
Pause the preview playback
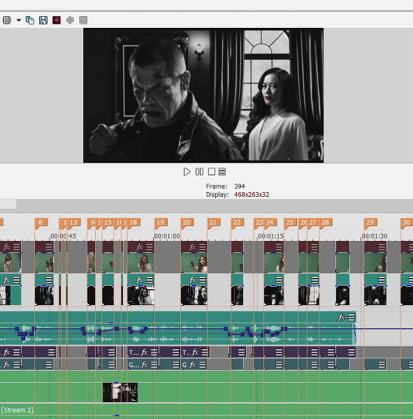[199, 172]
